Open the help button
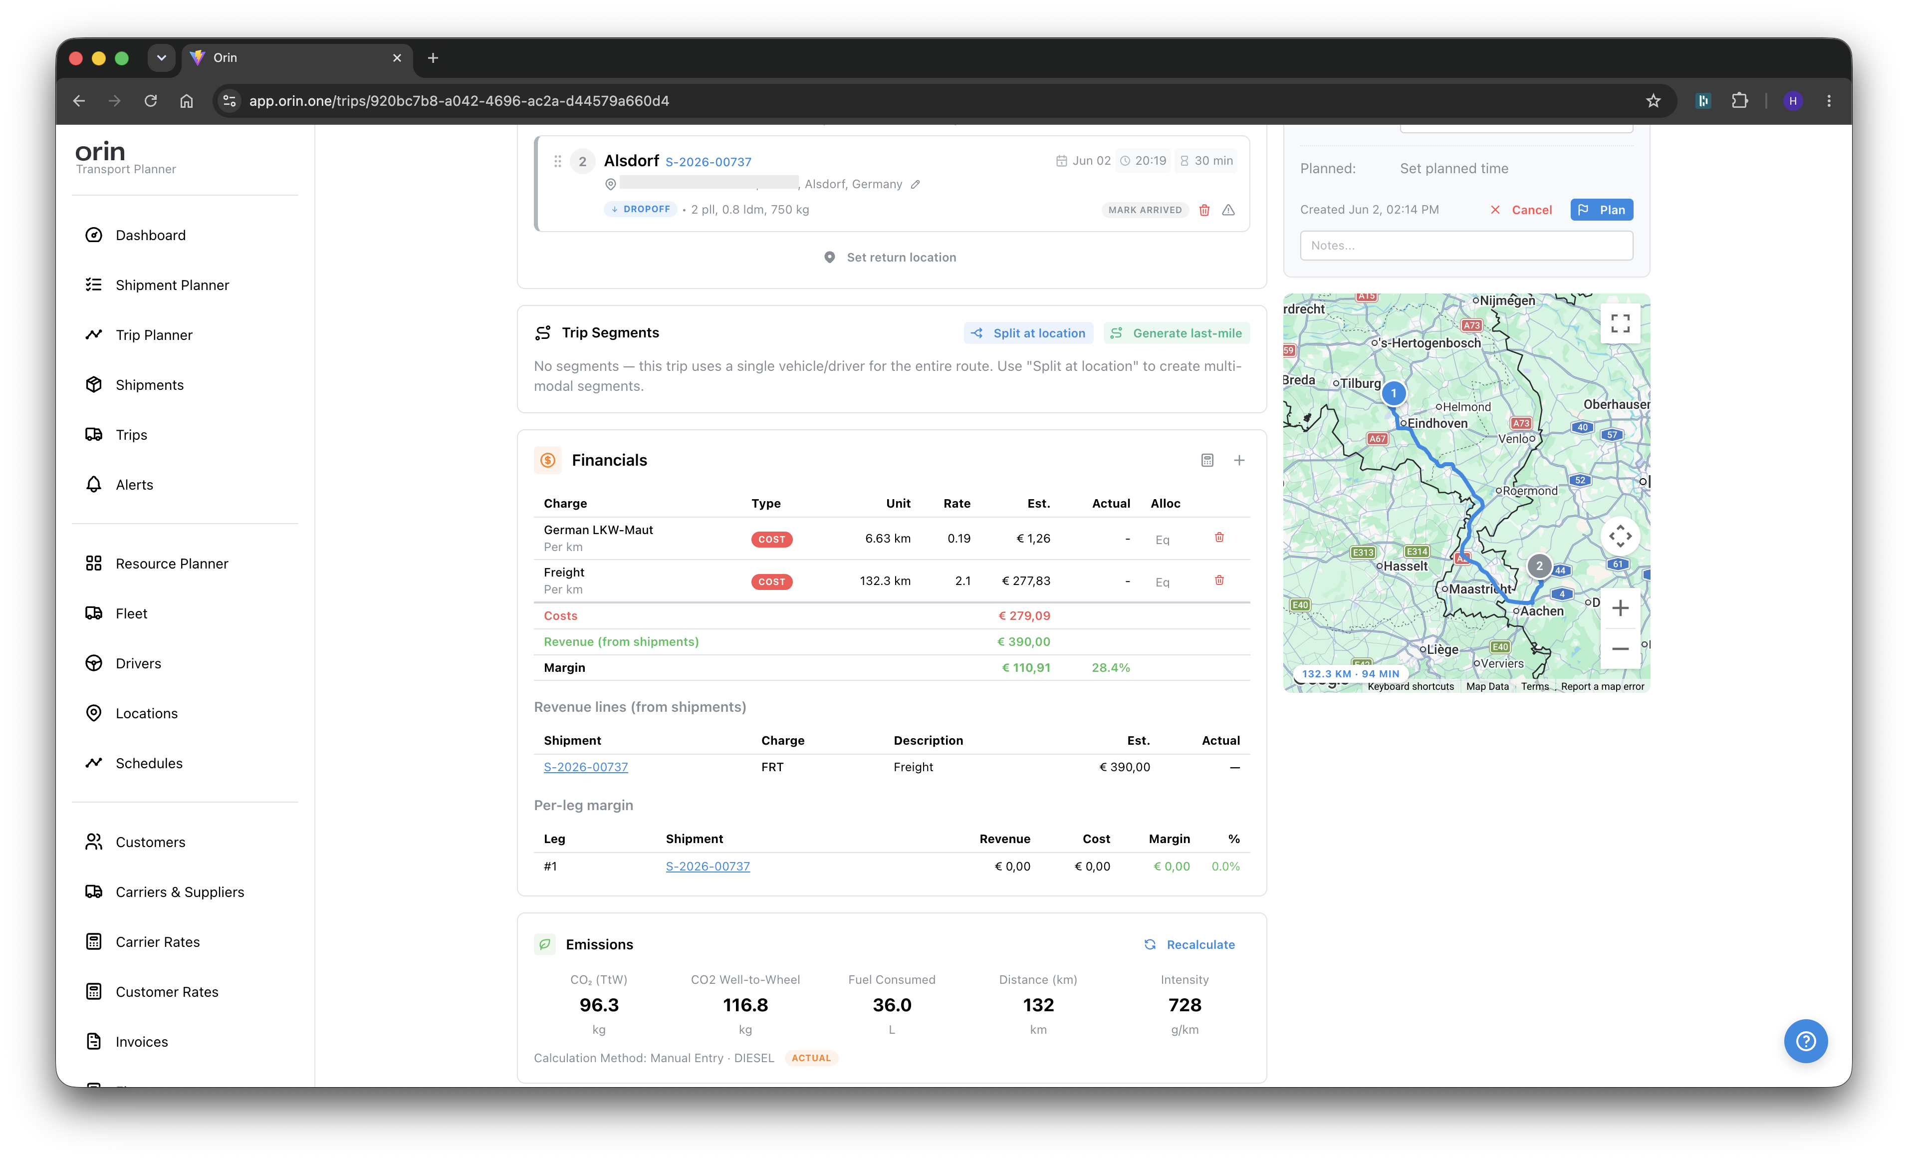 (1805, 1041)
